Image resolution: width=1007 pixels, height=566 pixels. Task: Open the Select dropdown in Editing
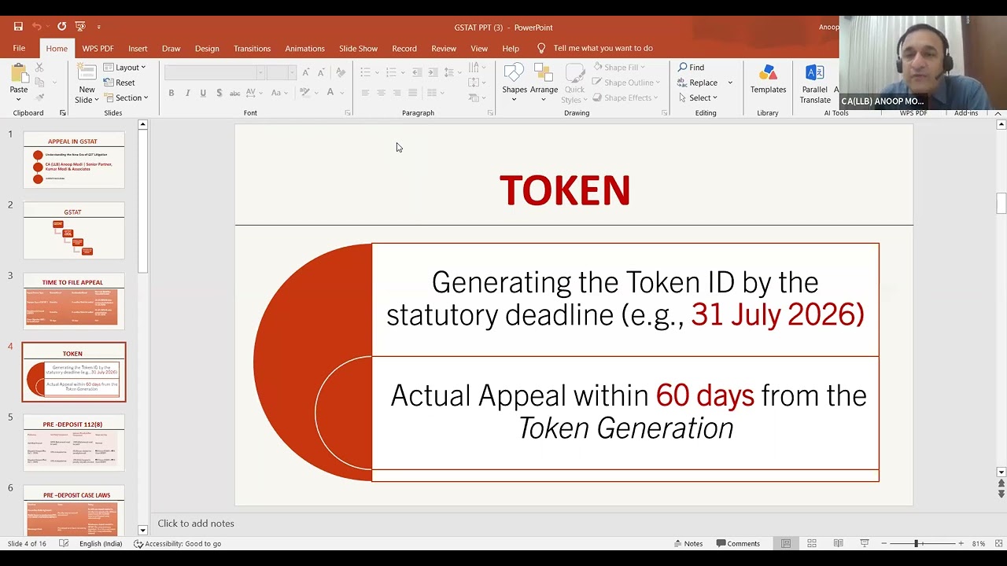tap(698, 97)
